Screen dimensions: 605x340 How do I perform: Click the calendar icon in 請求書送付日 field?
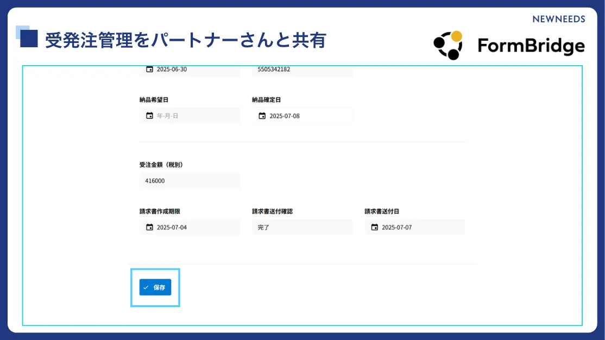click(374, 227)
